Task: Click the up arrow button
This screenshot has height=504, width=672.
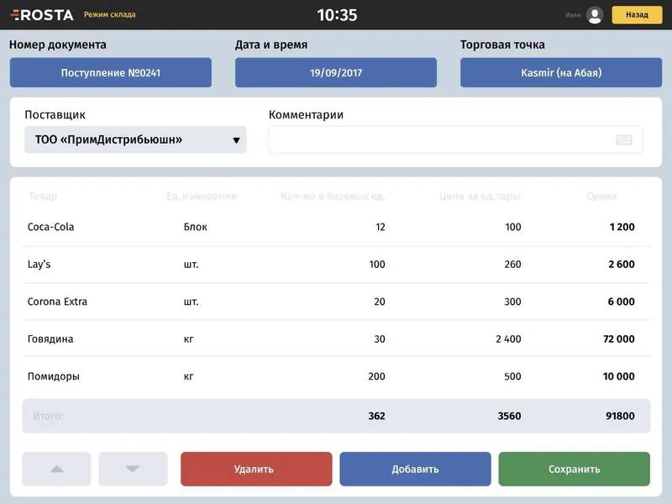Action: click(56, 469)
